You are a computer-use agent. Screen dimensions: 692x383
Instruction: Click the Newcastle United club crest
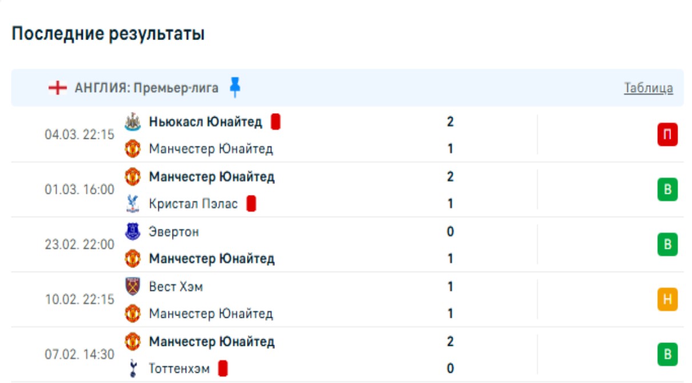133,122
